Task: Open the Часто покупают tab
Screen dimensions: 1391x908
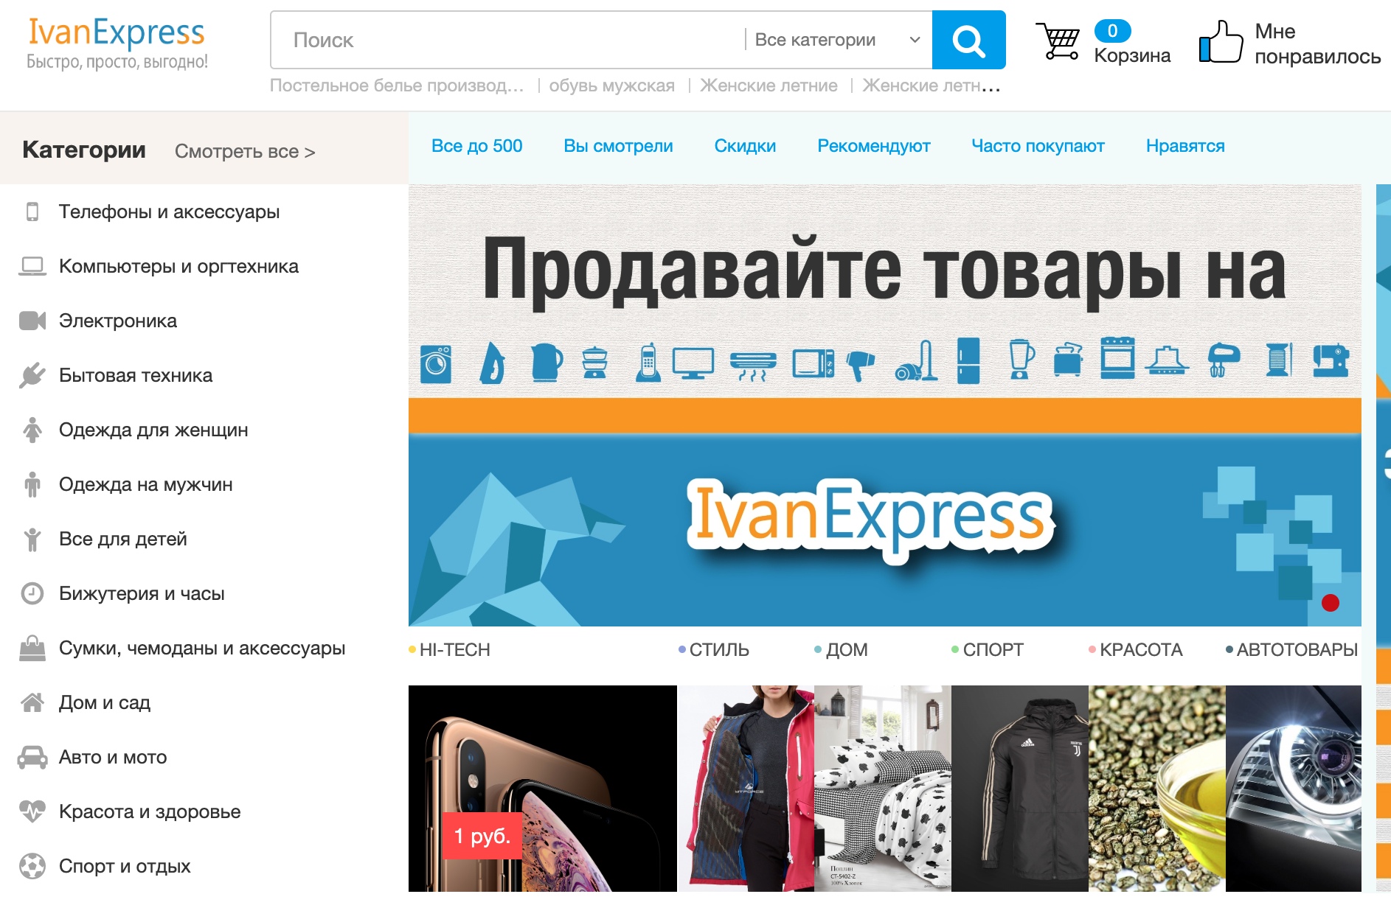Action: click(1038, 146)
